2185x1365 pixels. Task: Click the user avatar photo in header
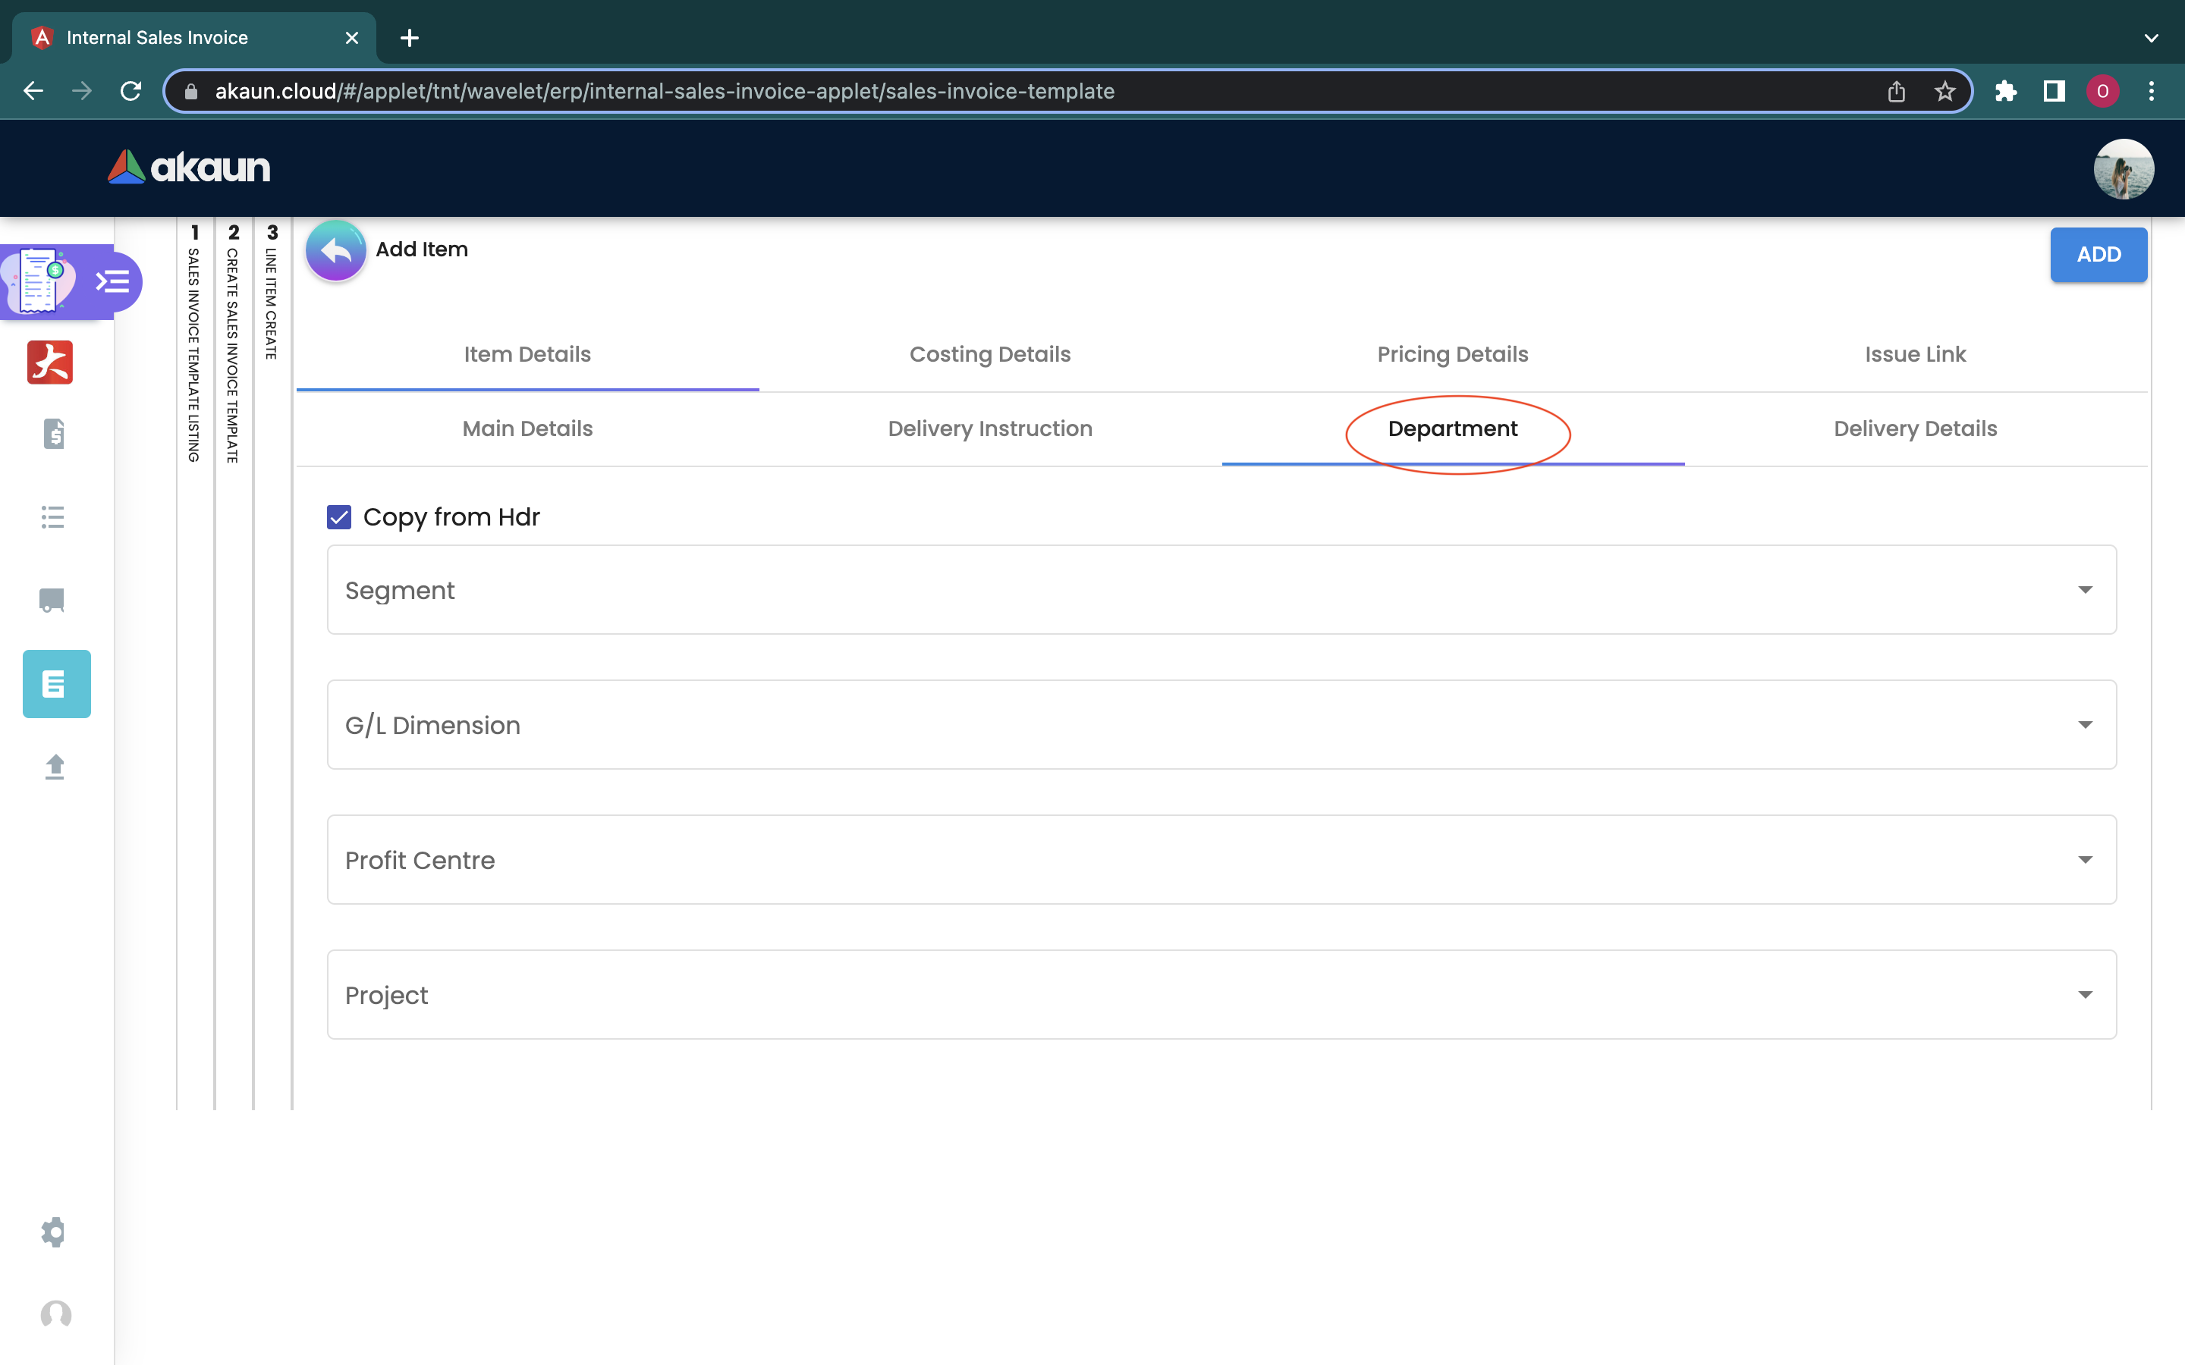click(2123, 169)
